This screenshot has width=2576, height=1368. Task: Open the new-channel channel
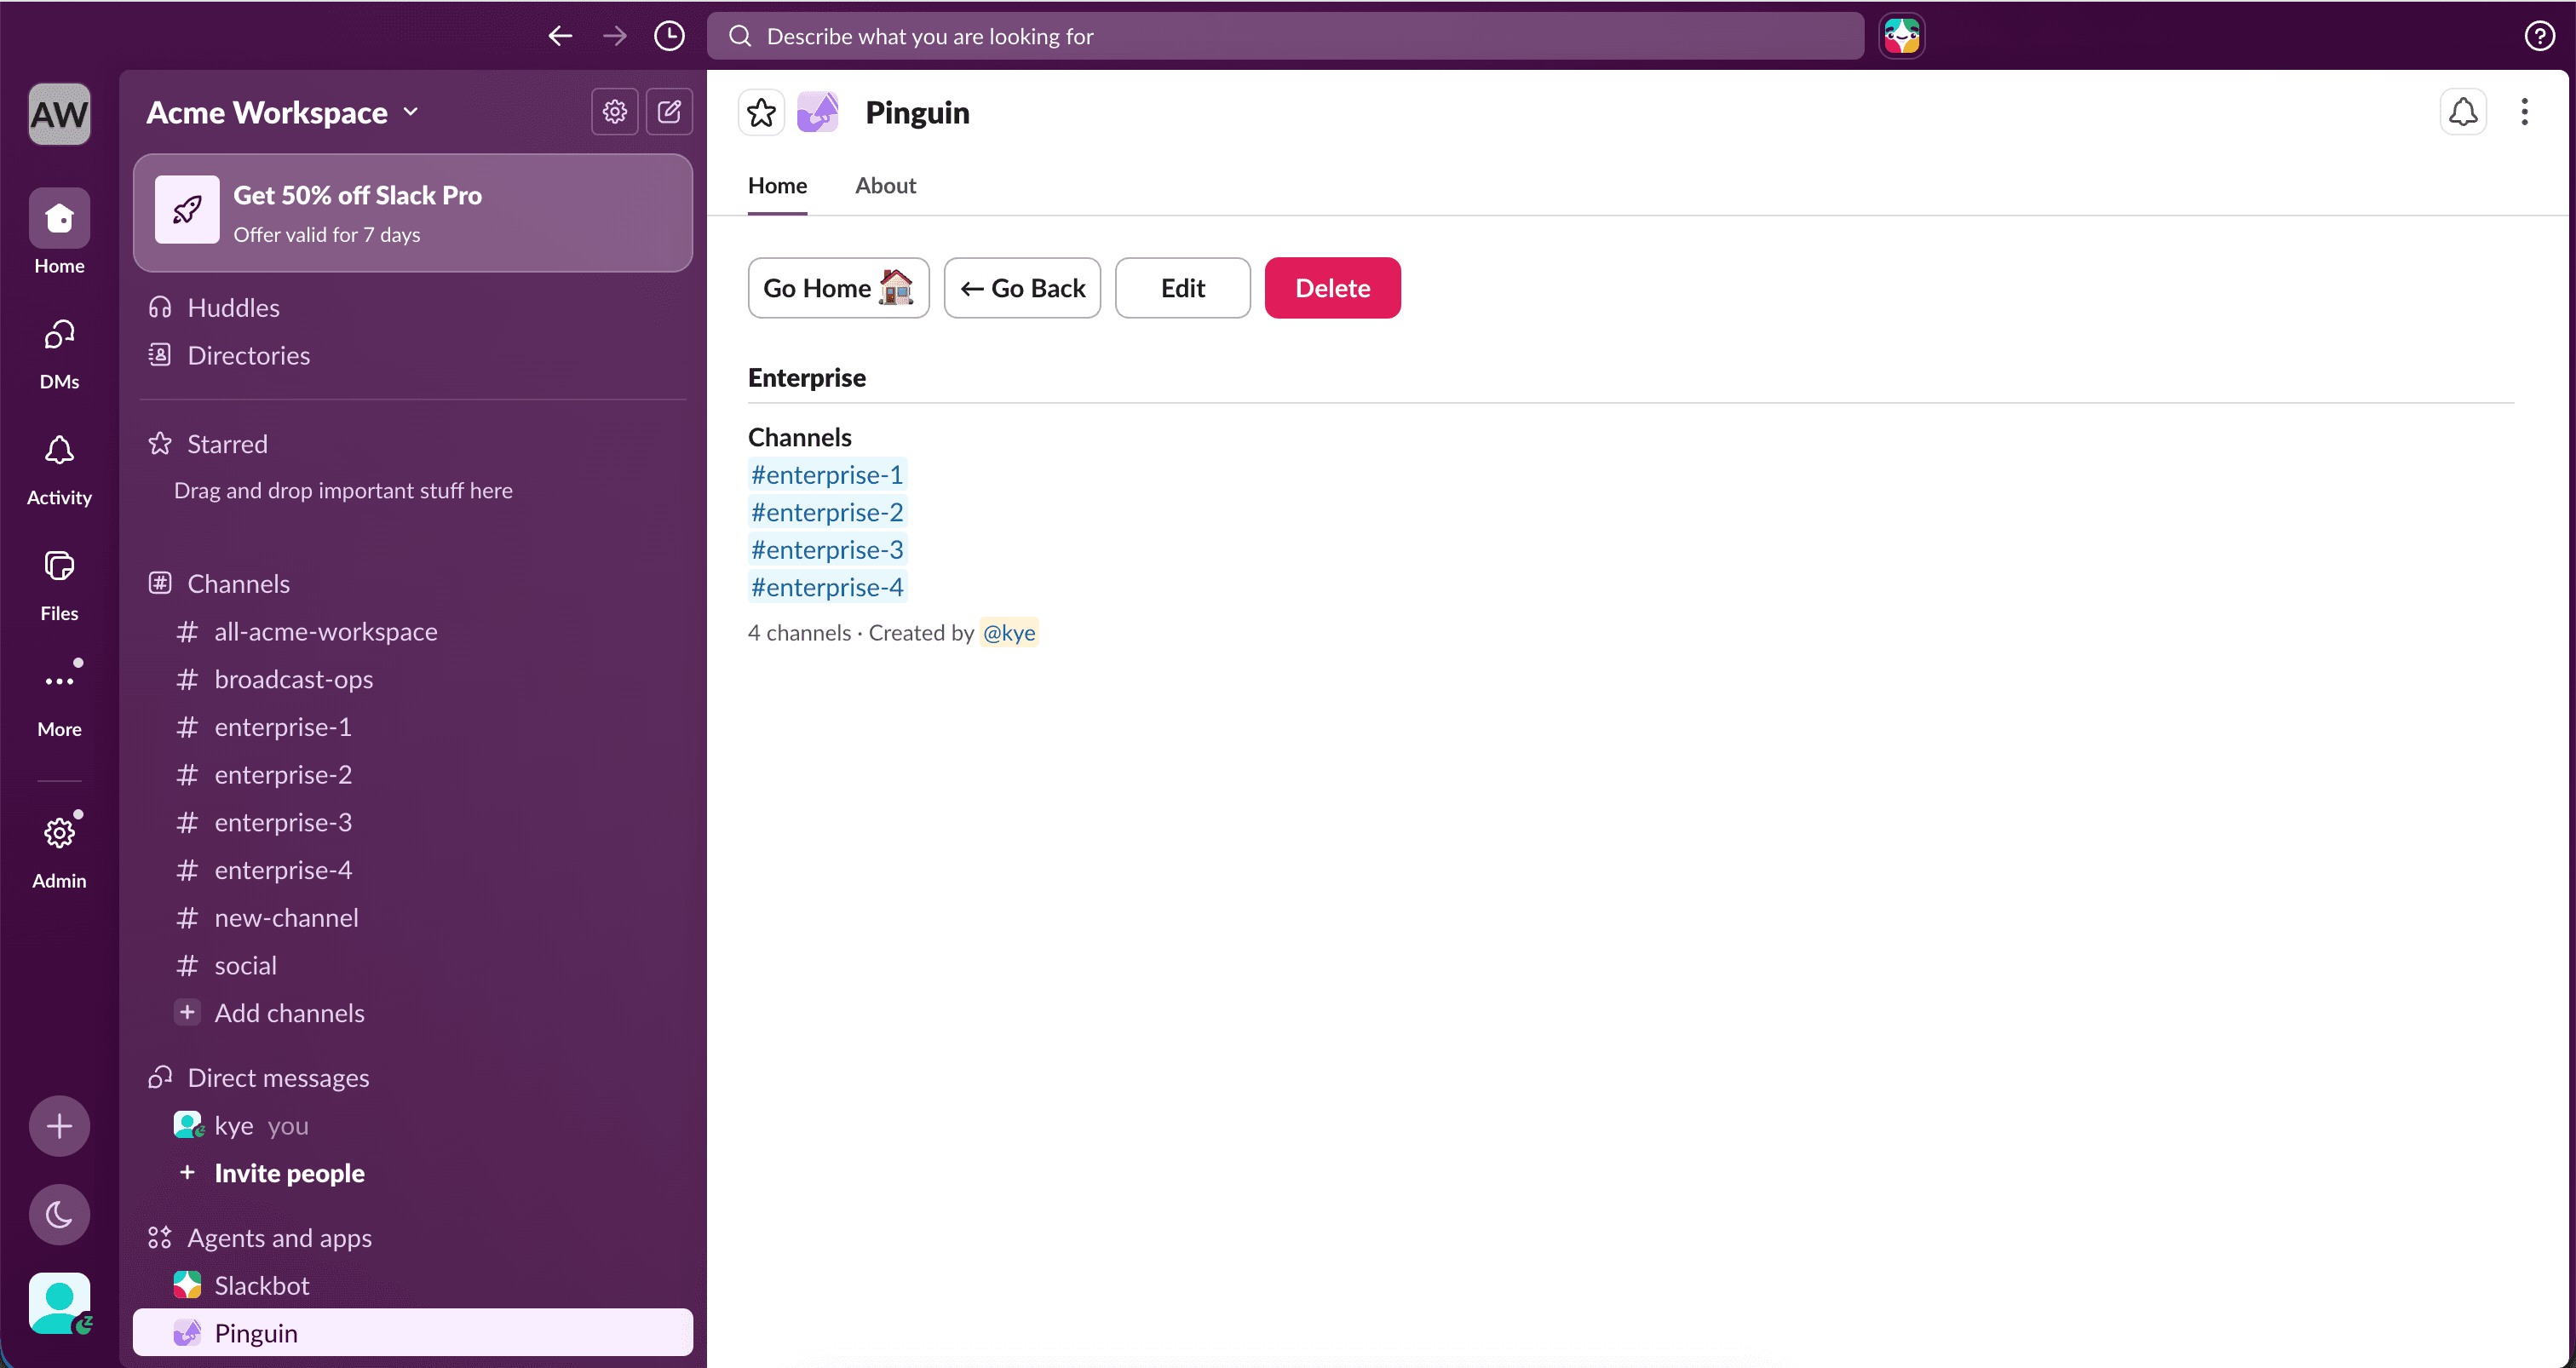click(412, 918)
